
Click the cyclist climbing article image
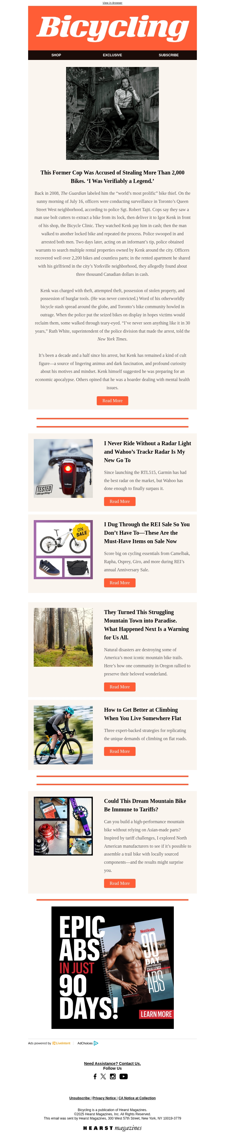(x=63, y=735)
